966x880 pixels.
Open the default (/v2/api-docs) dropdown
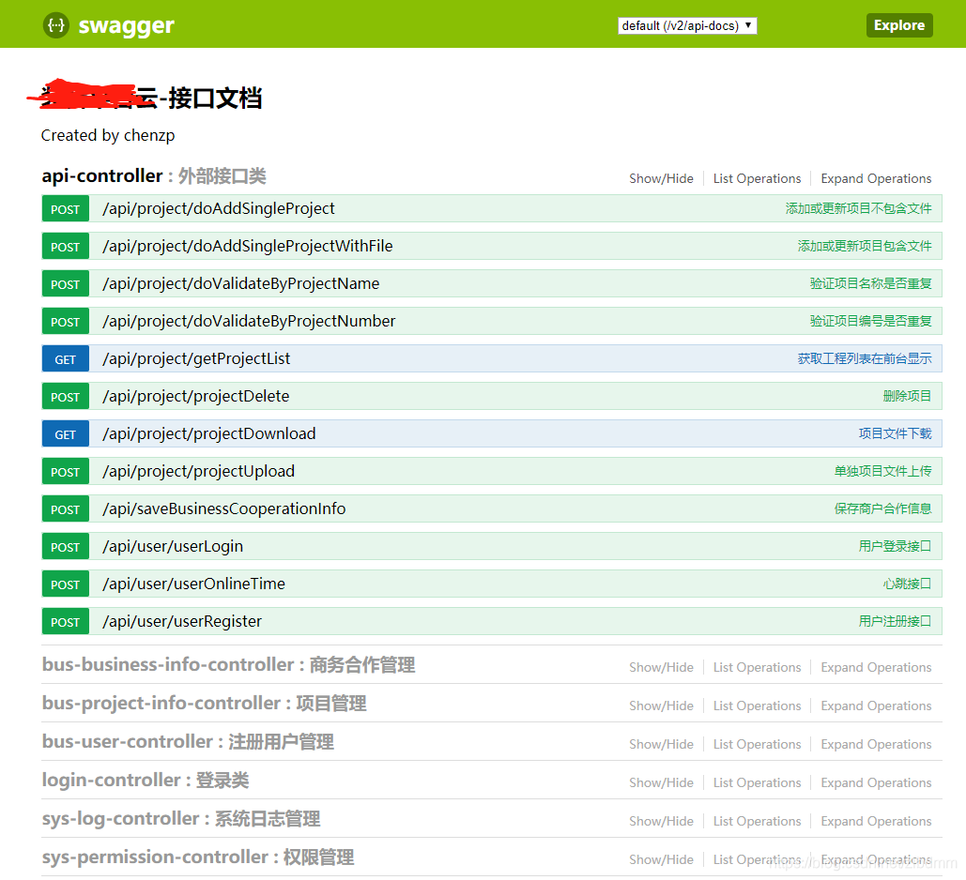coord(687,25)
